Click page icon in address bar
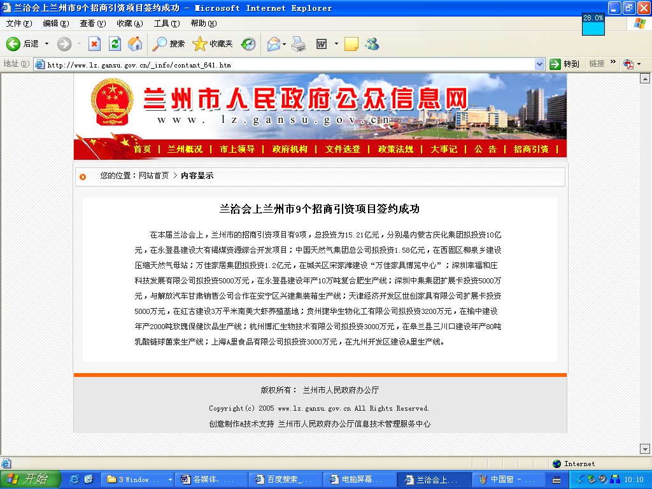 39,64
